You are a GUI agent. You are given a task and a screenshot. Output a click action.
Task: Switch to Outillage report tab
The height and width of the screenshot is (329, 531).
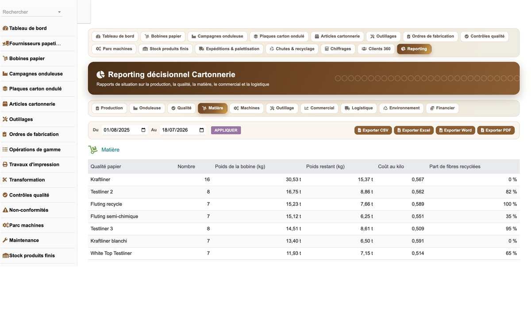tap(282, 108)
